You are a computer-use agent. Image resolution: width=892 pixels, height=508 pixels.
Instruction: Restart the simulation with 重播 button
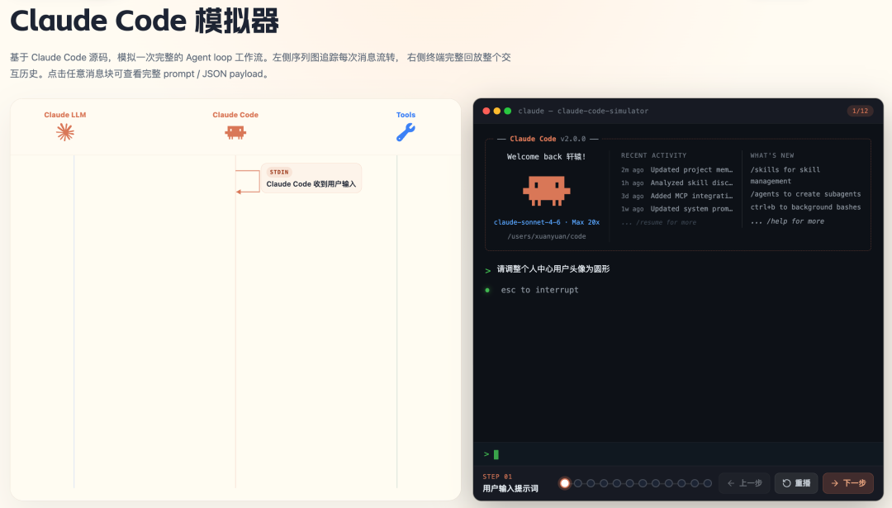pyautogui.click(x=796, y=483)
